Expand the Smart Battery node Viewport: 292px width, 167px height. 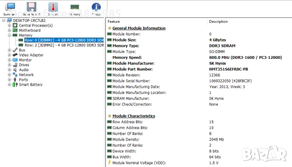pyautogui.click(x=9, y=84)
